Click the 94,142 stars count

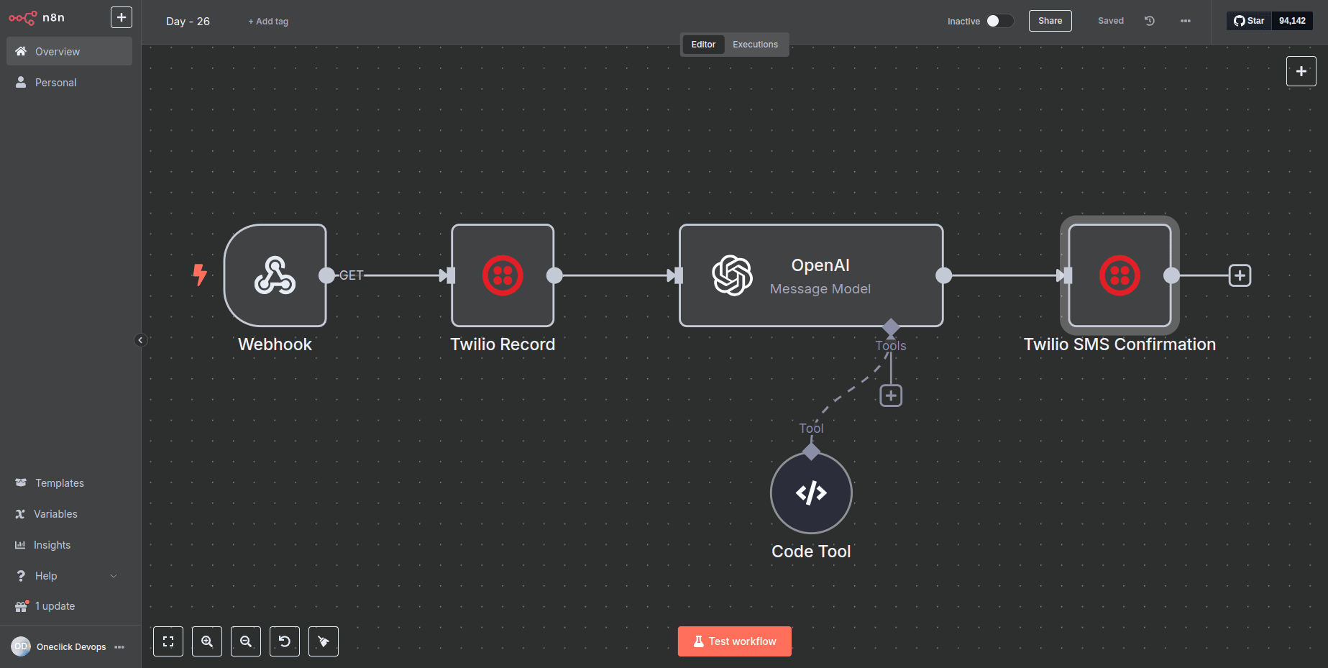point(1292,21)
